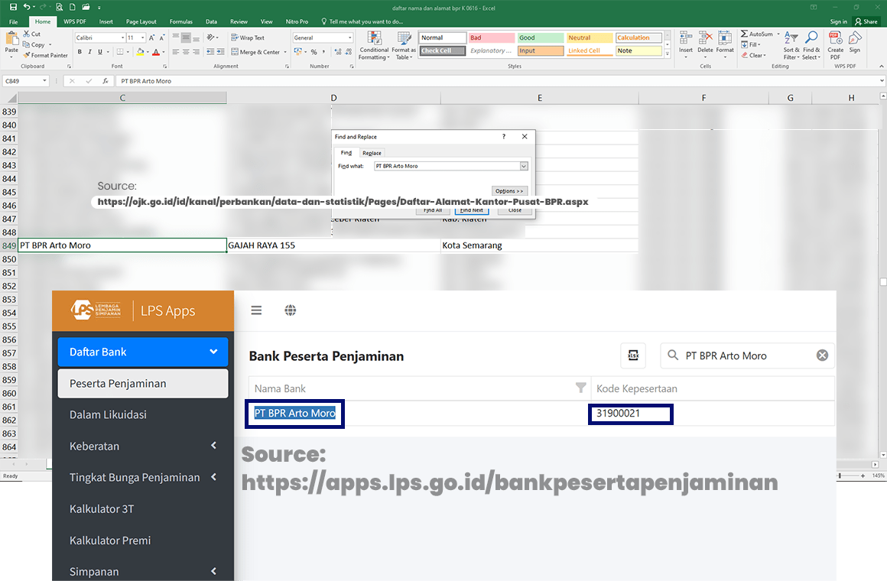887x581 pixels.
Task: Export bank list via XLSX icon
Action: (633, 355)
